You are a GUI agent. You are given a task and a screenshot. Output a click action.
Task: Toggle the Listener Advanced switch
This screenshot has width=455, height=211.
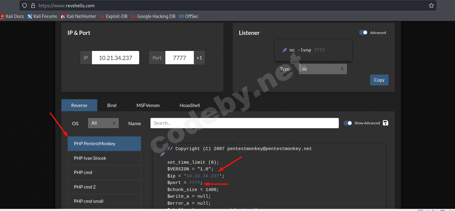pos(363,32)
